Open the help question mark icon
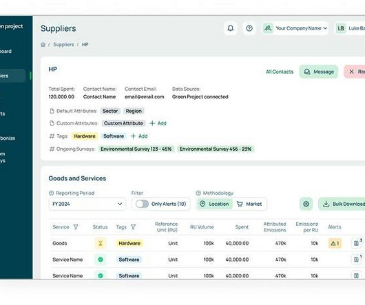This screenshot has height=305, width=365. pos(249,28)
